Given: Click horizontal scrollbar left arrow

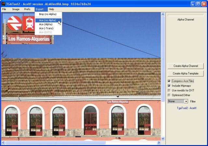Looking at the screenshot, I should point(3,142).
